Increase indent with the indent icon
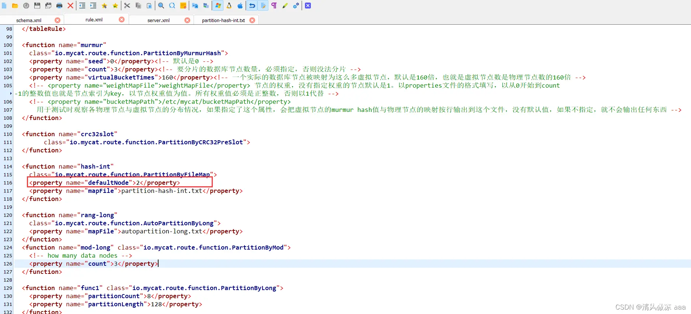Screen dimensions: 691x314 point(93,6)
